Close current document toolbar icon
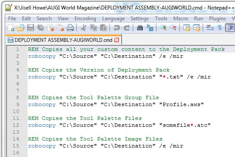235x157 pixels. (x=50, y=28)
